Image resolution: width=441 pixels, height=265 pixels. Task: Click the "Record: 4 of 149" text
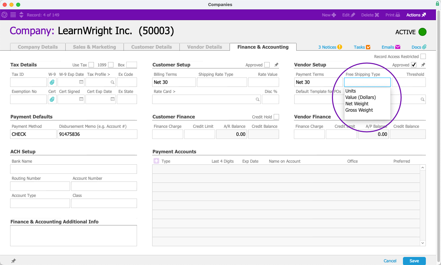click(43, 15)
